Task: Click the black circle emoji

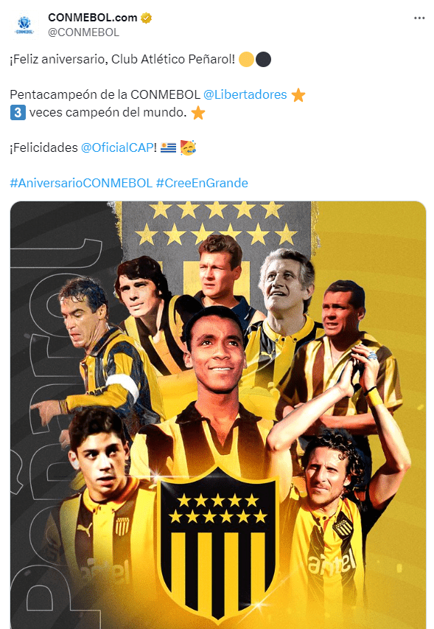Action: tap(263, 60)
